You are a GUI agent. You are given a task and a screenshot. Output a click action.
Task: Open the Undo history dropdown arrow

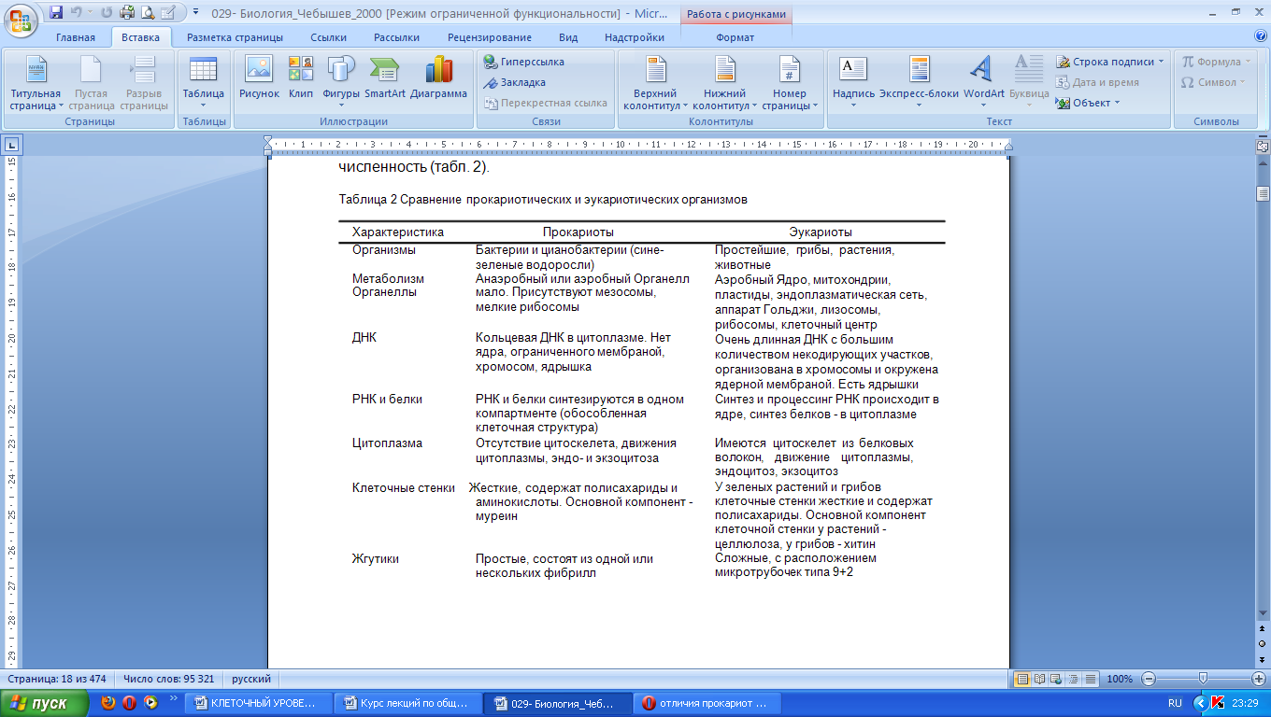pos(90,12)
